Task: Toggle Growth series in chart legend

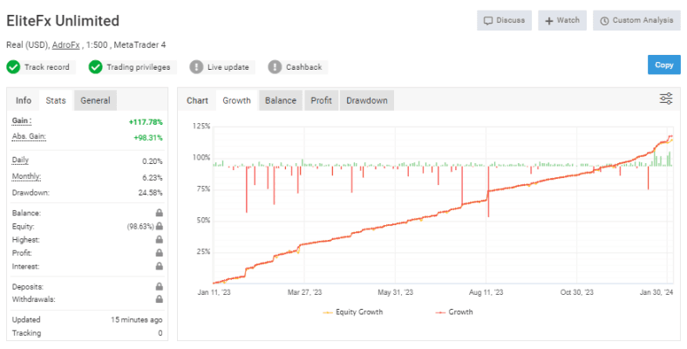Action: pyautogui.click(x=454, y=312)
